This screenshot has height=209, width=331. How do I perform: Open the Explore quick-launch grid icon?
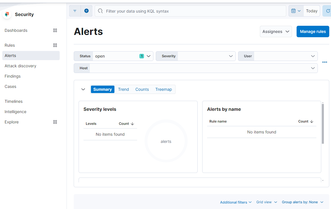coord(55,122)
